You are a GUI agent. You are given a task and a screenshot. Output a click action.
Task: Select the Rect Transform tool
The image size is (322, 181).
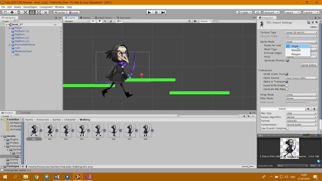click(x=32, y=12)
